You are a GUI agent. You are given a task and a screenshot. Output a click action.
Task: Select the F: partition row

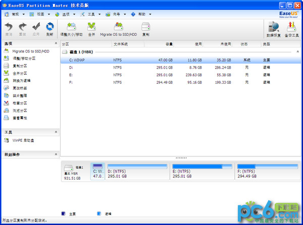tap(181, 82)
